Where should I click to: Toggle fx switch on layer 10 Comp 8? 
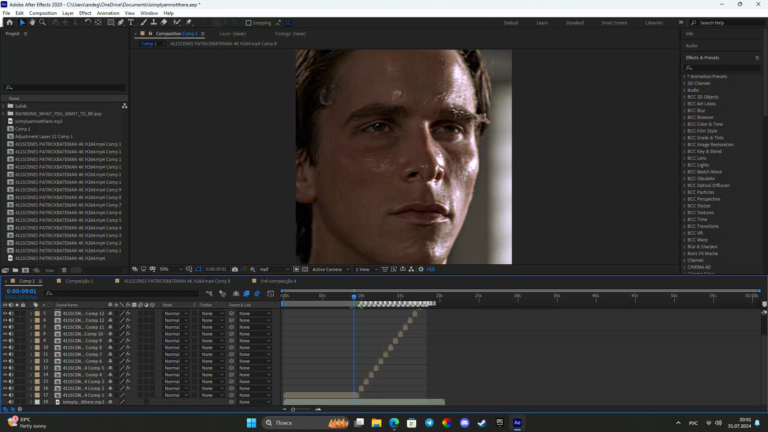pos(128,348)
